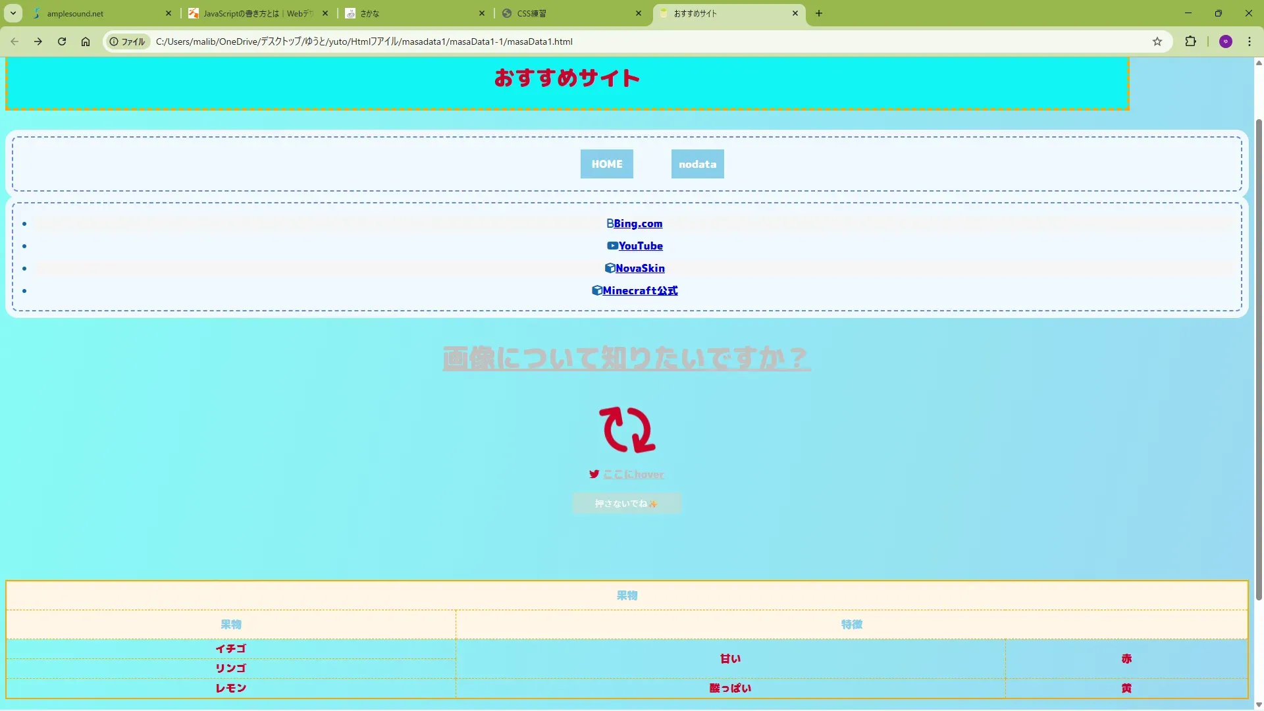This screenshot has width=1264, height=711.
Task: Go to browser home page icon
Action: tap(86, 41)
